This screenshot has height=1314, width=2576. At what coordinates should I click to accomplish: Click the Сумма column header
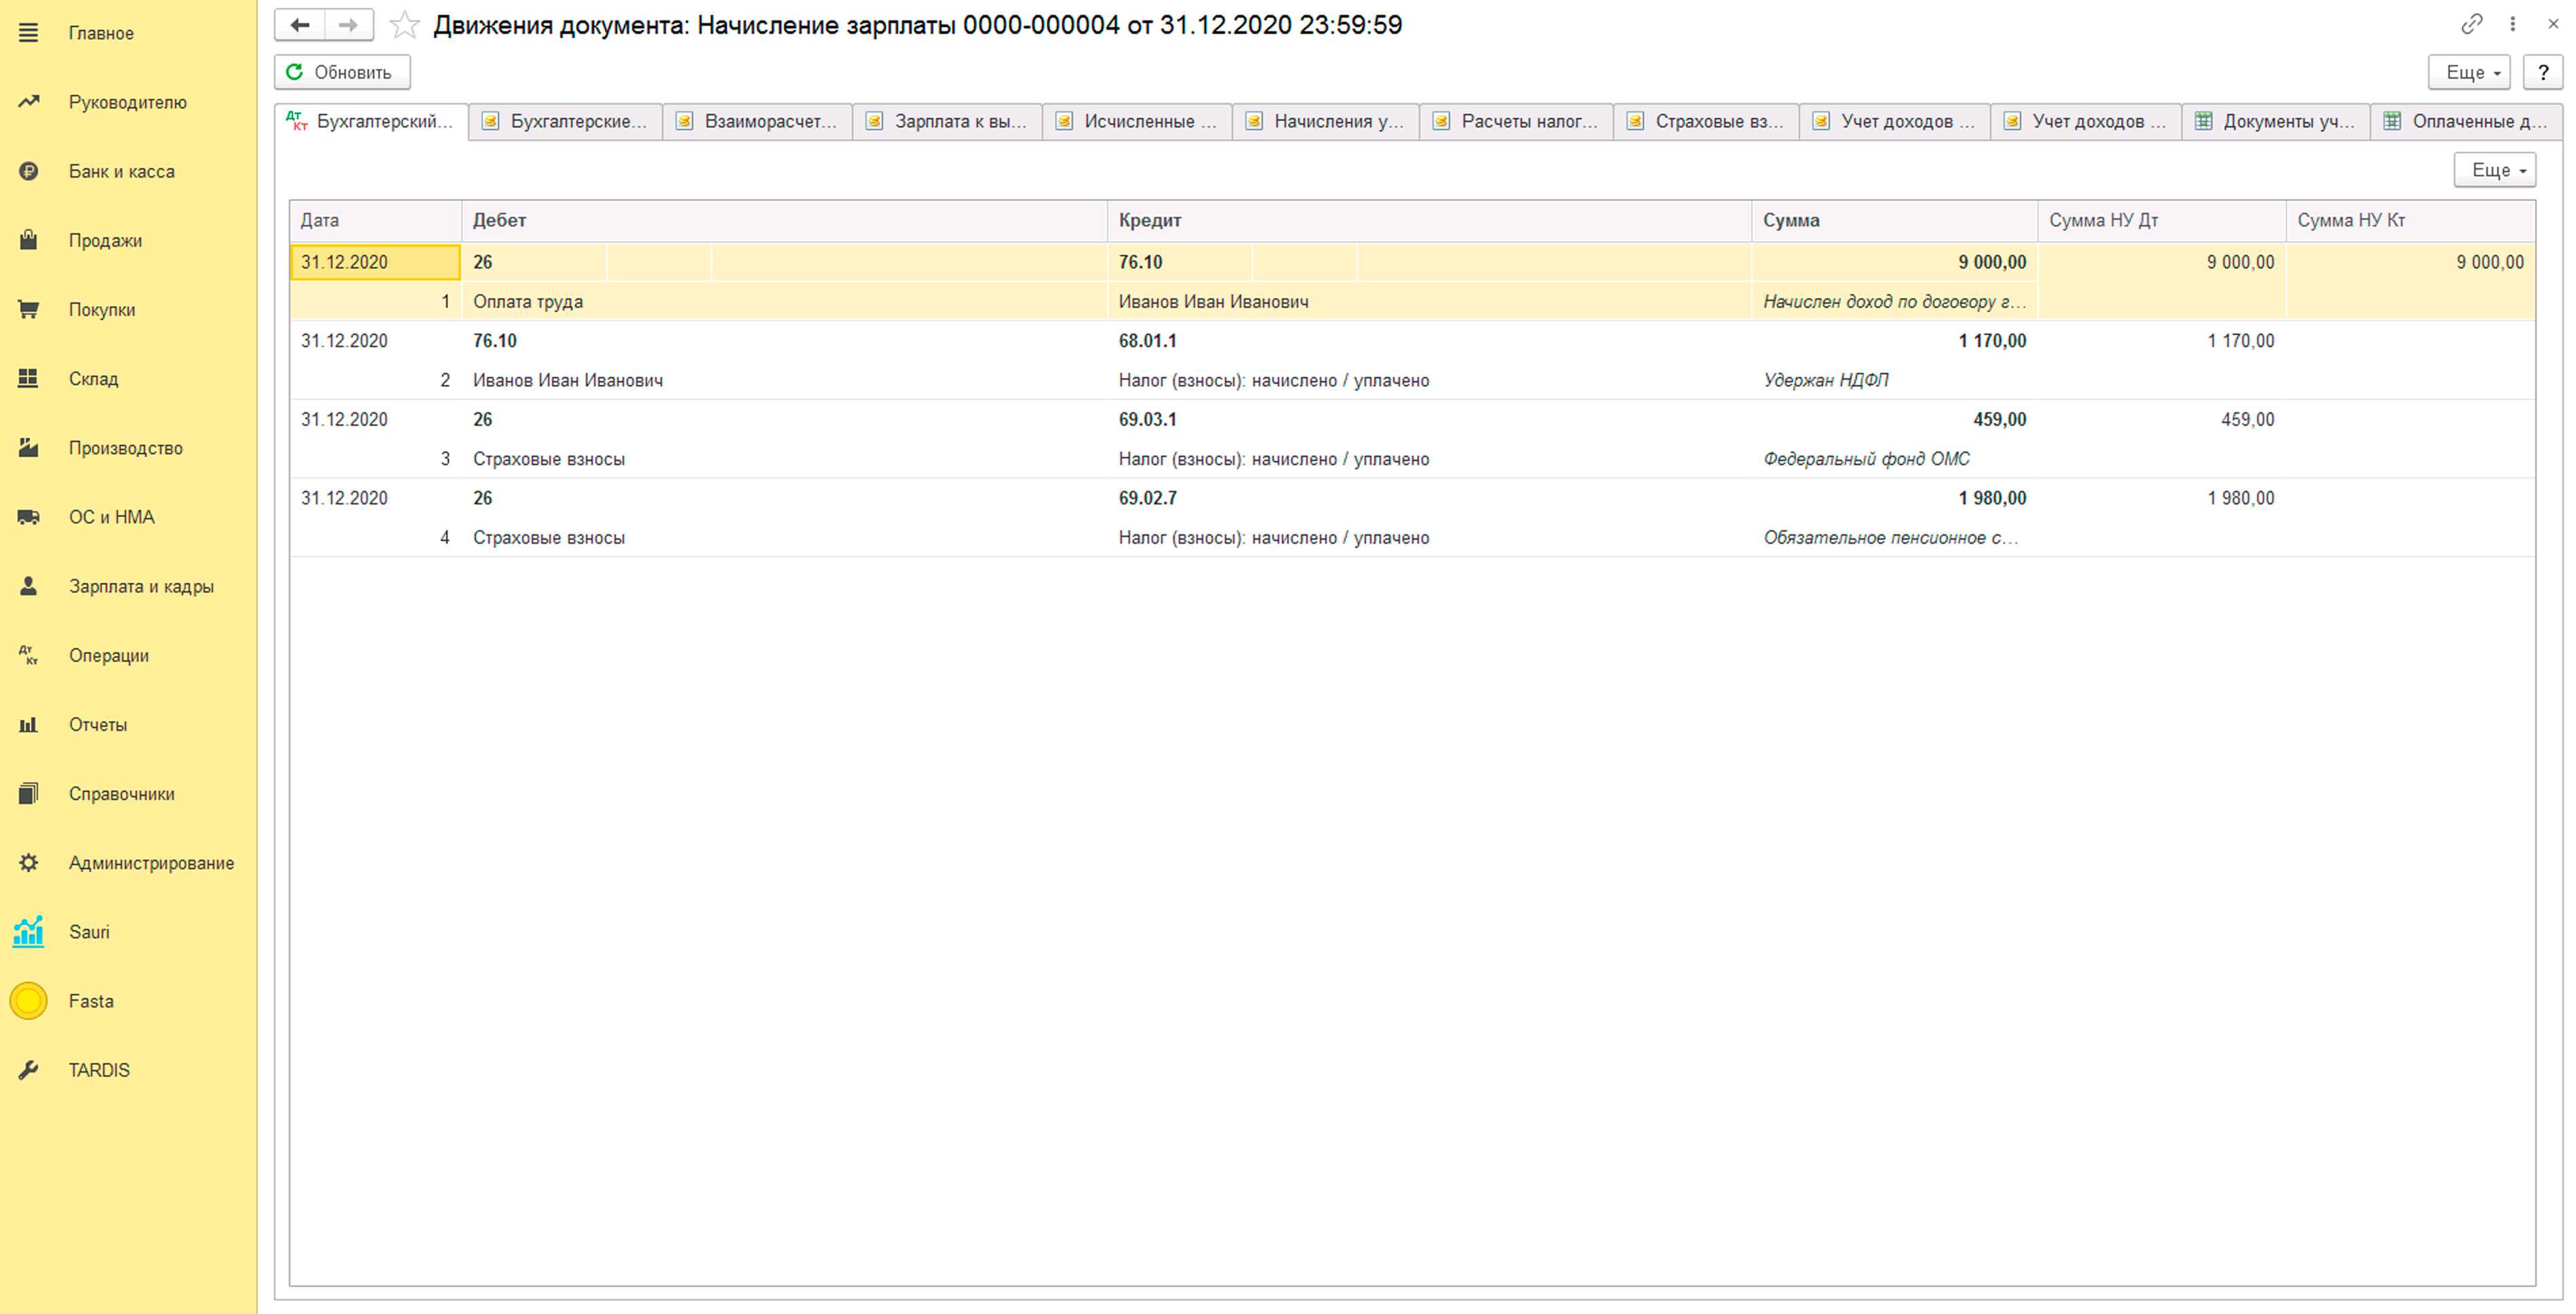click(x=1895, y=220)
